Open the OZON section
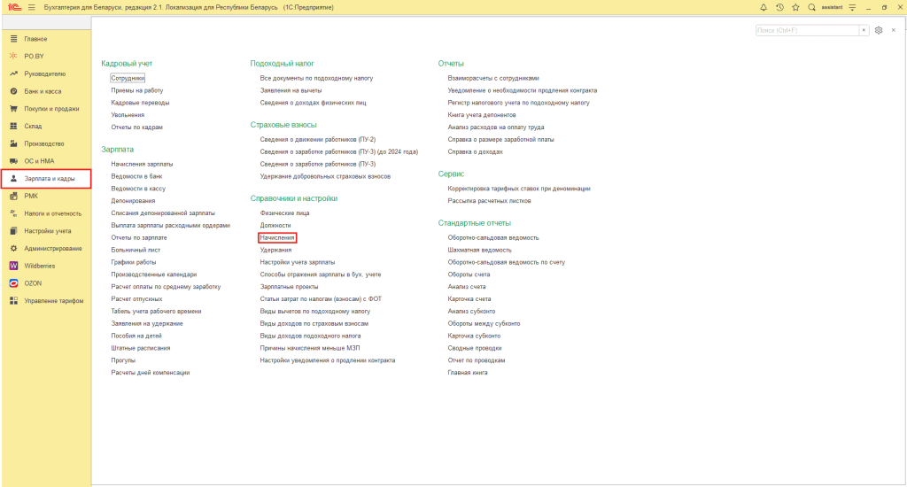 point(33,283)
